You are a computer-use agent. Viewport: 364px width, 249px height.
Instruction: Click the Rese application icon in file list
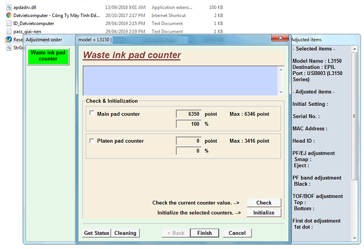point(9,40)
